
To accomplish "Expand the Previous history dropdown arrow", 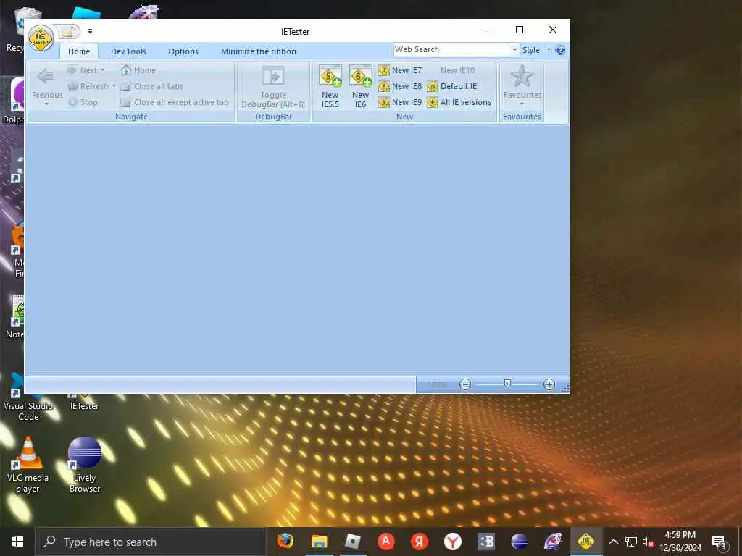I will point(47,104).
